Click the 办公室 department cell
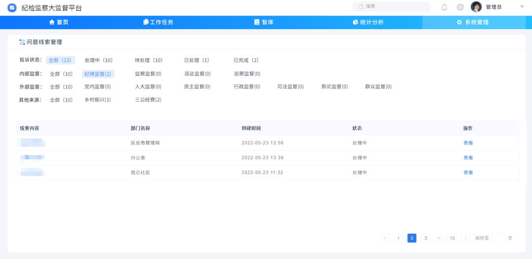Viewport: 532px width, 259px height. coord(138,158)
